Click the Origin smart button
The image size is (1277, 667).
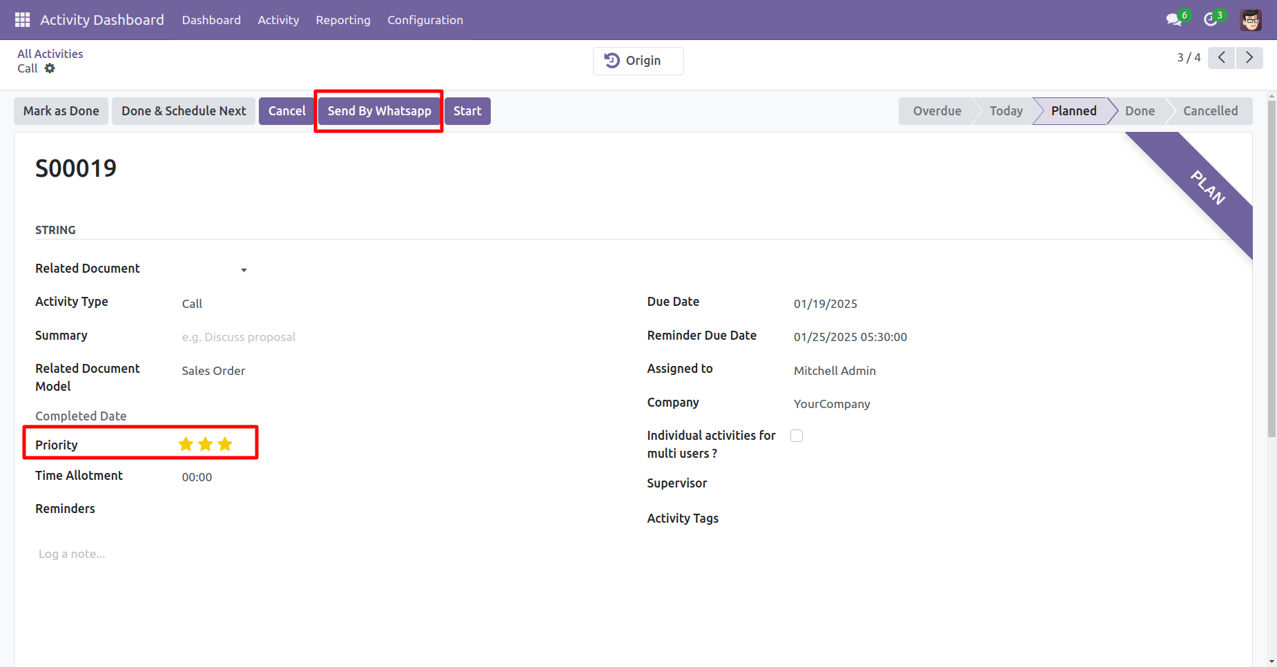click(638, 61)
